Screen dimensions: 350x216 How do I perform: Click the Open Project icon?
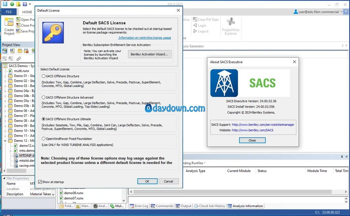coord(18,20)
